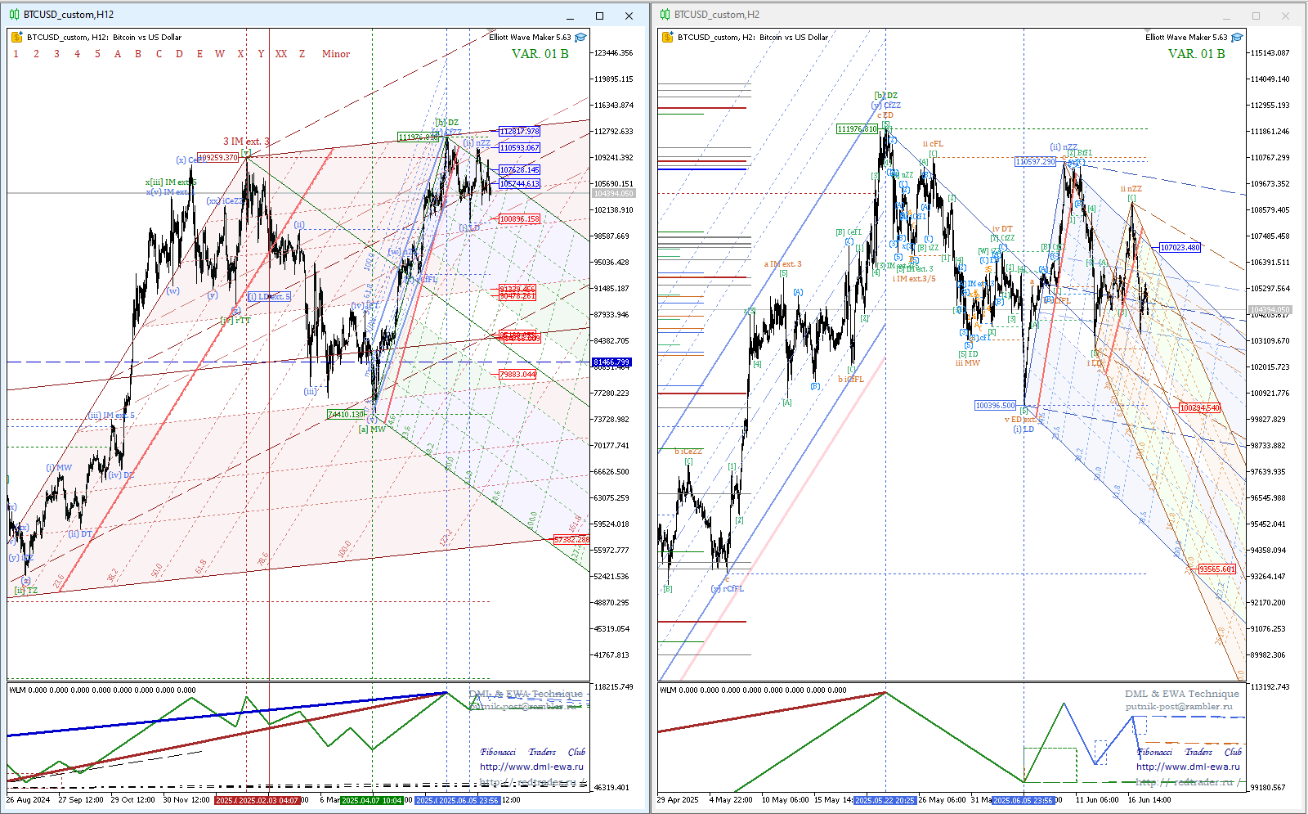The image size is (1308, 814).
Task: Click the WLM indicator values label in H12 subwindow
Action: 102,690
